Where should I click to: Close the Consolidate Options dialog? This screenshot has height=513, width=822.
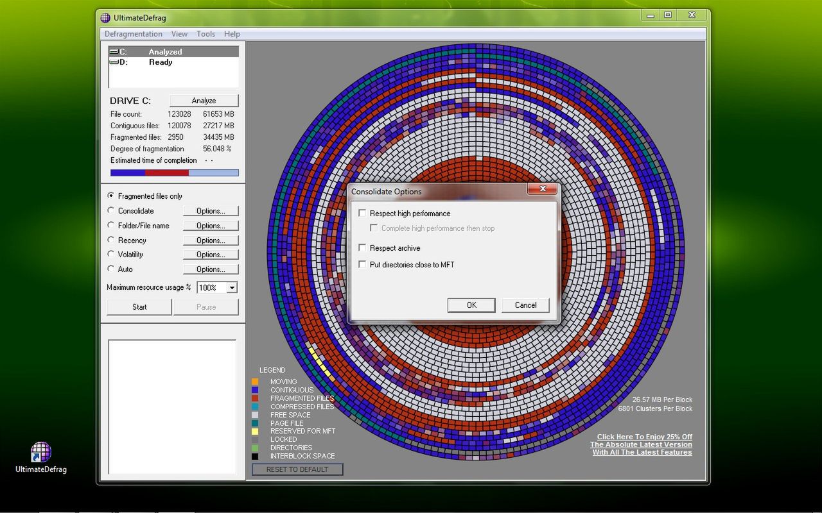[543, 189]
